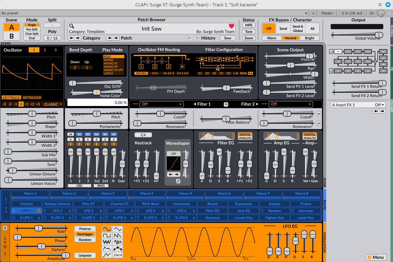Click the Noise Color value field

pyautogui.click(x=97, y=103)
